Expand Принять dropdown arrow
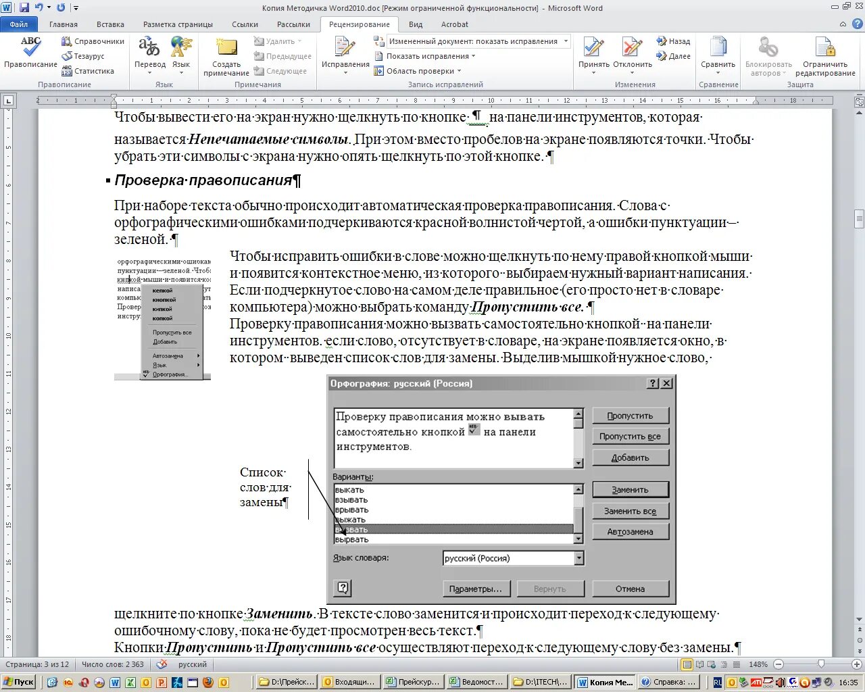Viewport: 865px width, 692px height. [x=593, y=72]
